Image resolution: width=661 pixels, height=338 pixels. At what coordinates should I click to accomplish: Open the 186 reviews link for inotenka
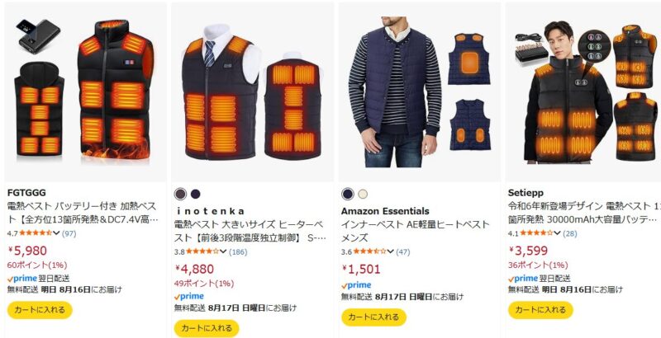click(x=238, y=251)
